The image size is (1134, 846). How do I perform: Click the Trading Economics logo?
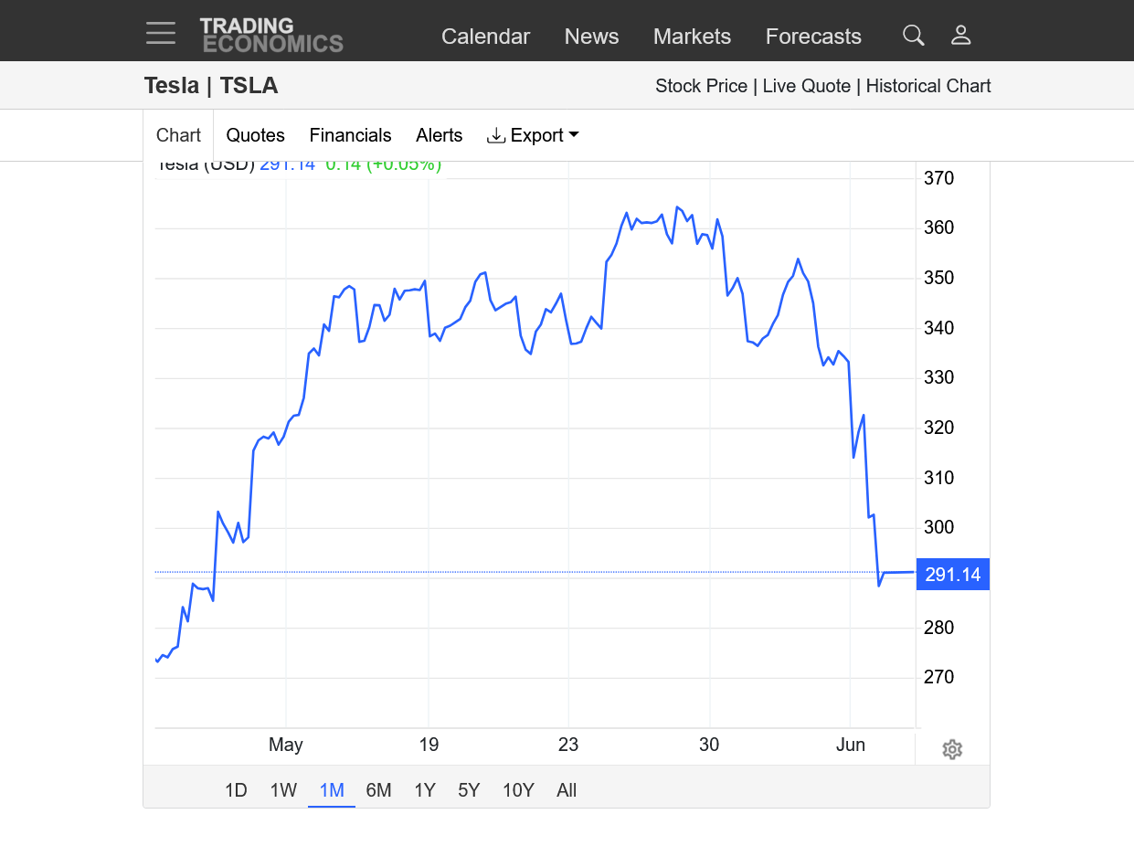(x=271, y=35)
